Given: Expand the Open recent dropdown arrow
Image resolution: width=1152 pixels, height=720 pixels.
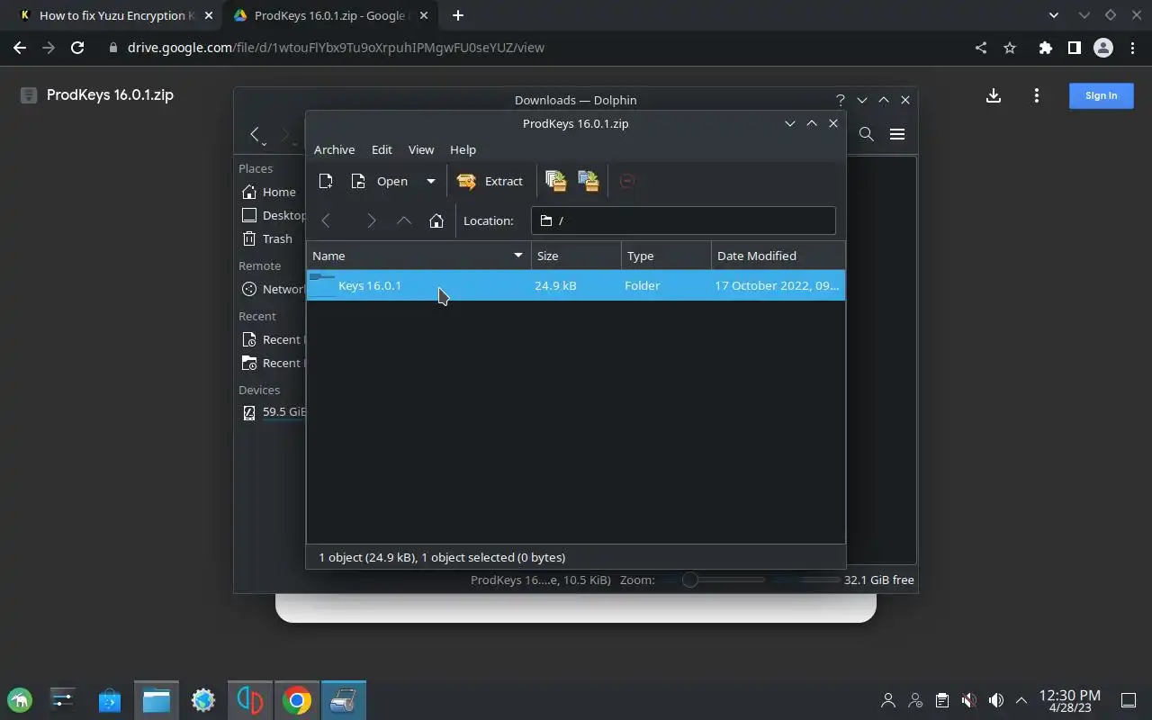Looking at the screenshot, I should (x=431, y=181).
